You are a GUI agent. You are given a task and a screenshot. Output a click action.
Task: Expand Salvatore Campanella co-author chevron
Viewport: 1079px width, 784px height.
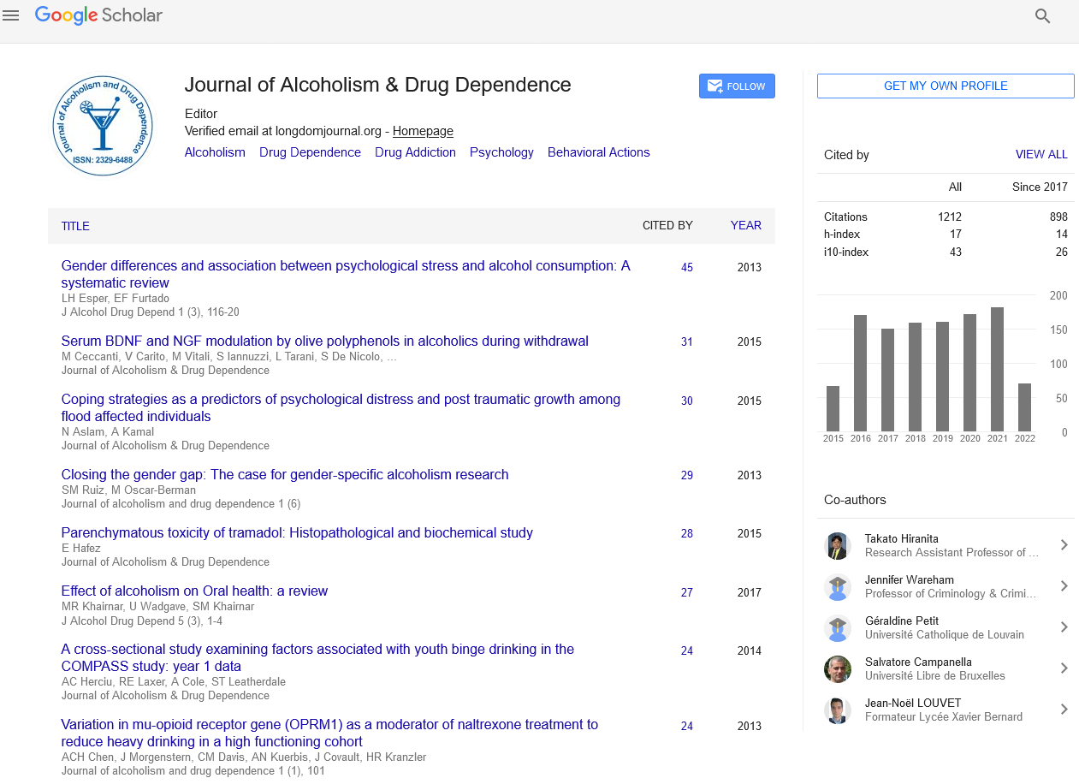click(x=1064, y=668)
